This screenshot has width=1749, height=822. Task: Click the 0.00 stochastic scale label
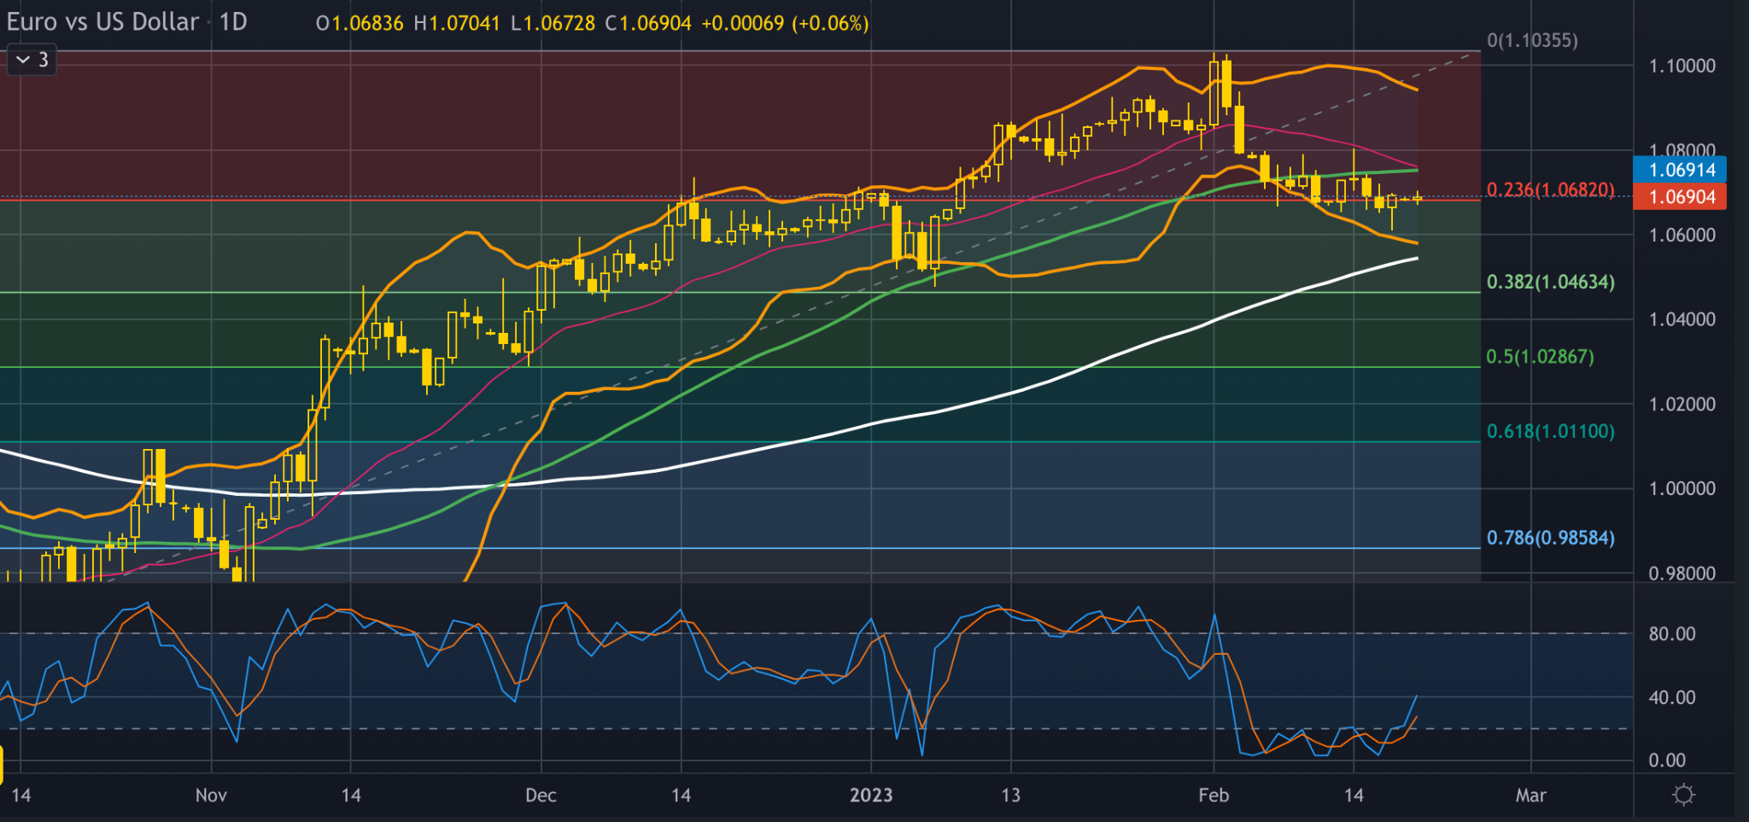coord(1666,760)
